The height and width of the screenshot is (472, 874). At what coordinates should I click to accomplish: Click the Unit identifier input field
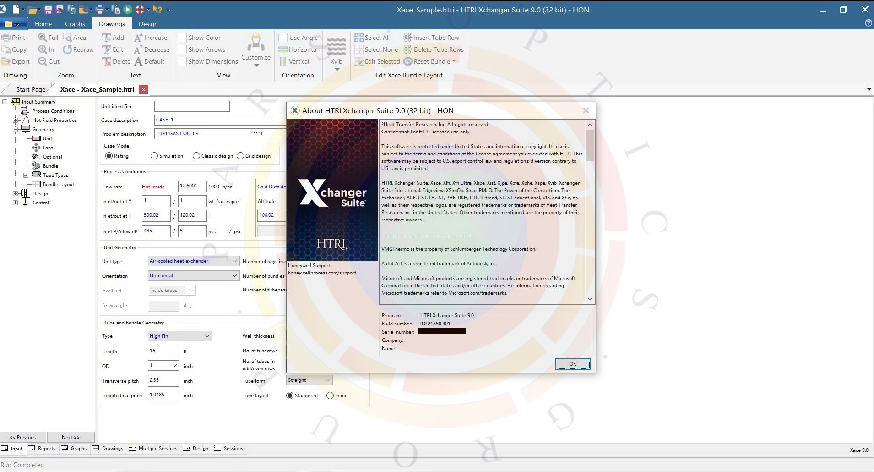coord(192,106)
